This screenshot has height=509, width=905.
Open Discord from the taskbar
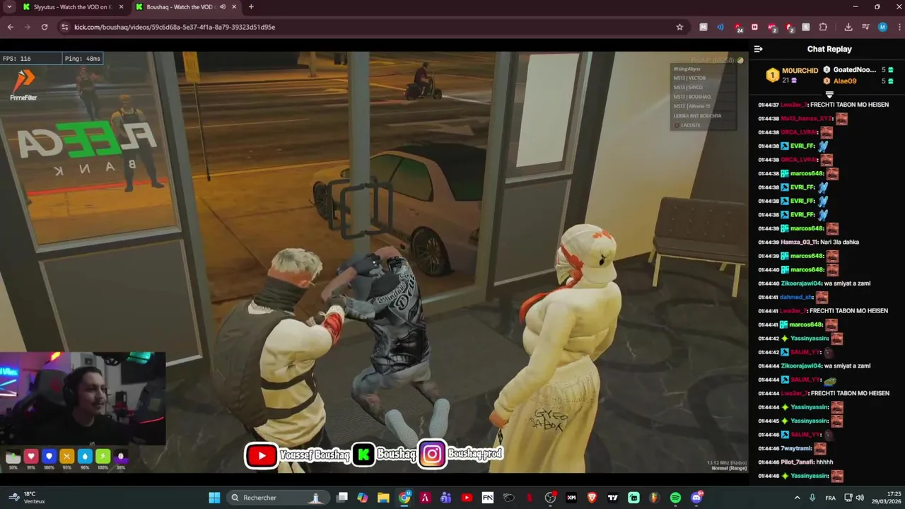pyautogui.click(x=696, y=498)
